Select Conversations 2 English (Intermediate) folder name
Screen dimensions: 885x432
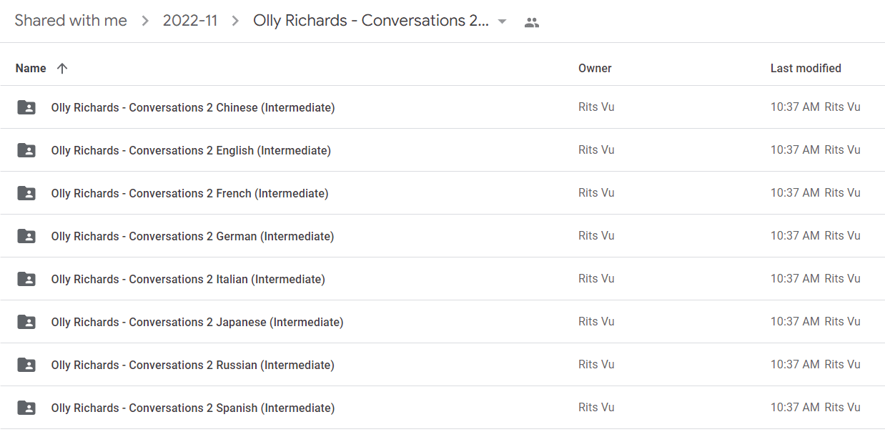tap(191, 151)
